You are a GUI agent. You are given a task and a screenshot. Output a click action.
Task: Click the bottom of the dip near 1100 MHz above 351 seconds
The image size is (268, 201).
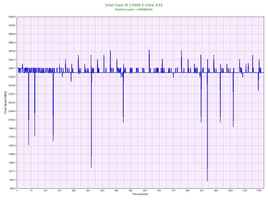pos(91,167)
